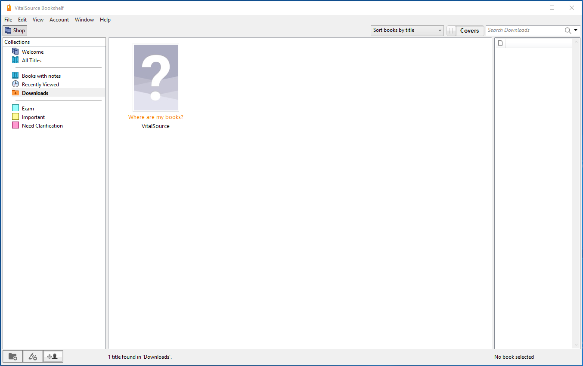
Task: Click the magnifying glass search icon
Action: click(x=568, y=30)
